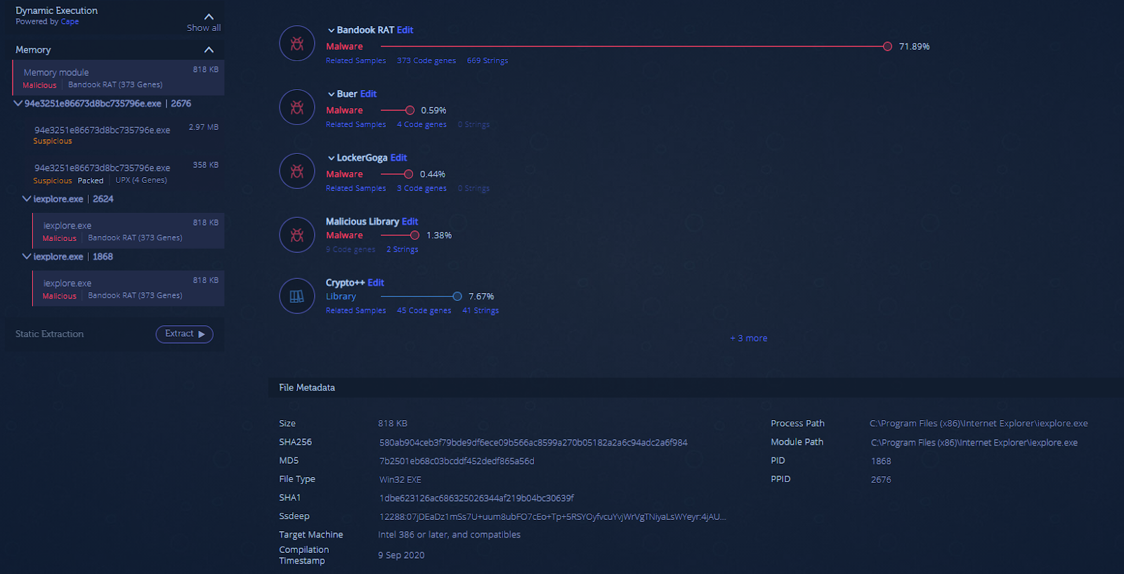Click the LockerGoga malware bug icon
This screenshot has height=574, width=1124.
click(x=297, y=171)
